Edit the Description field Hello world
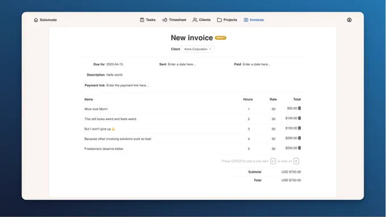Image resolution: width=386 pixels, height=217 pixels. pyautogui.click(x=115, y=75)
